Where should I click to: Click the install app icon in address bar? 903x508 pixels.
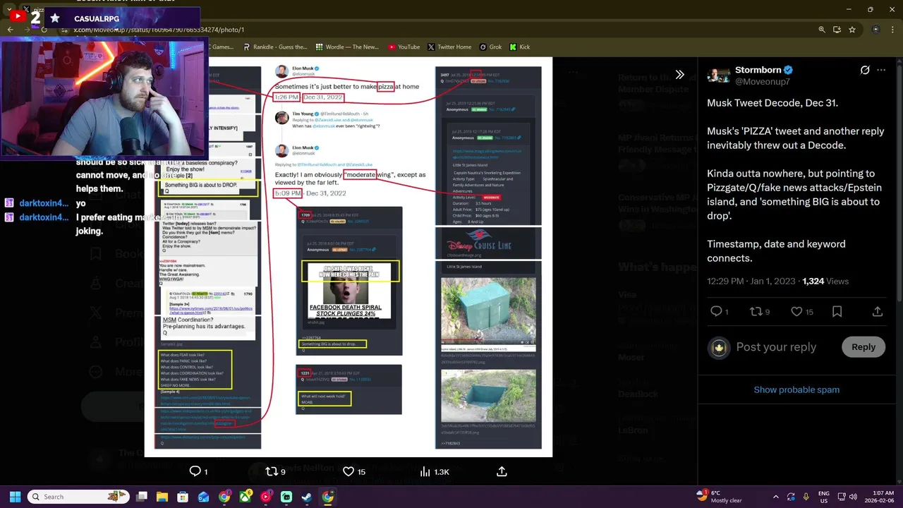(x=837, y=30)
